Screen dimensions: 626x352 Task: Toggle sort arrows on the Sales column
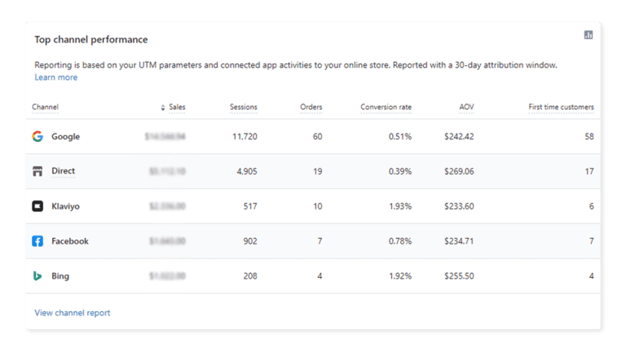[163, 108]
